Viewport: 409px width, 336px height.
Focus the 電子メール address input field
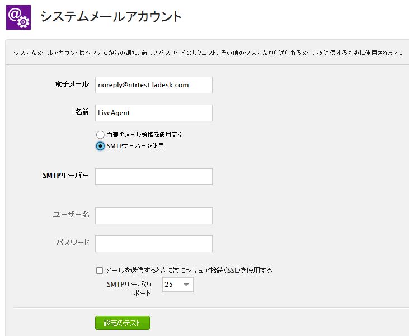tap(154, 85)
